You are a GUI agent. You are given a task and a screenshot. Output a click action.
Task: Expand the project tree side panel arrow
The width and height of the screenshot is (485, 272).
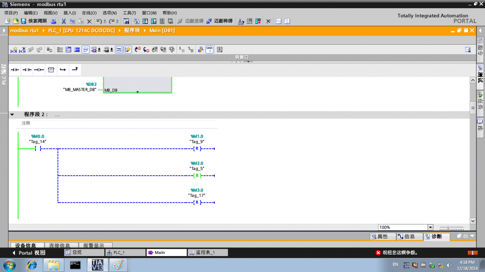click(4, 30)
